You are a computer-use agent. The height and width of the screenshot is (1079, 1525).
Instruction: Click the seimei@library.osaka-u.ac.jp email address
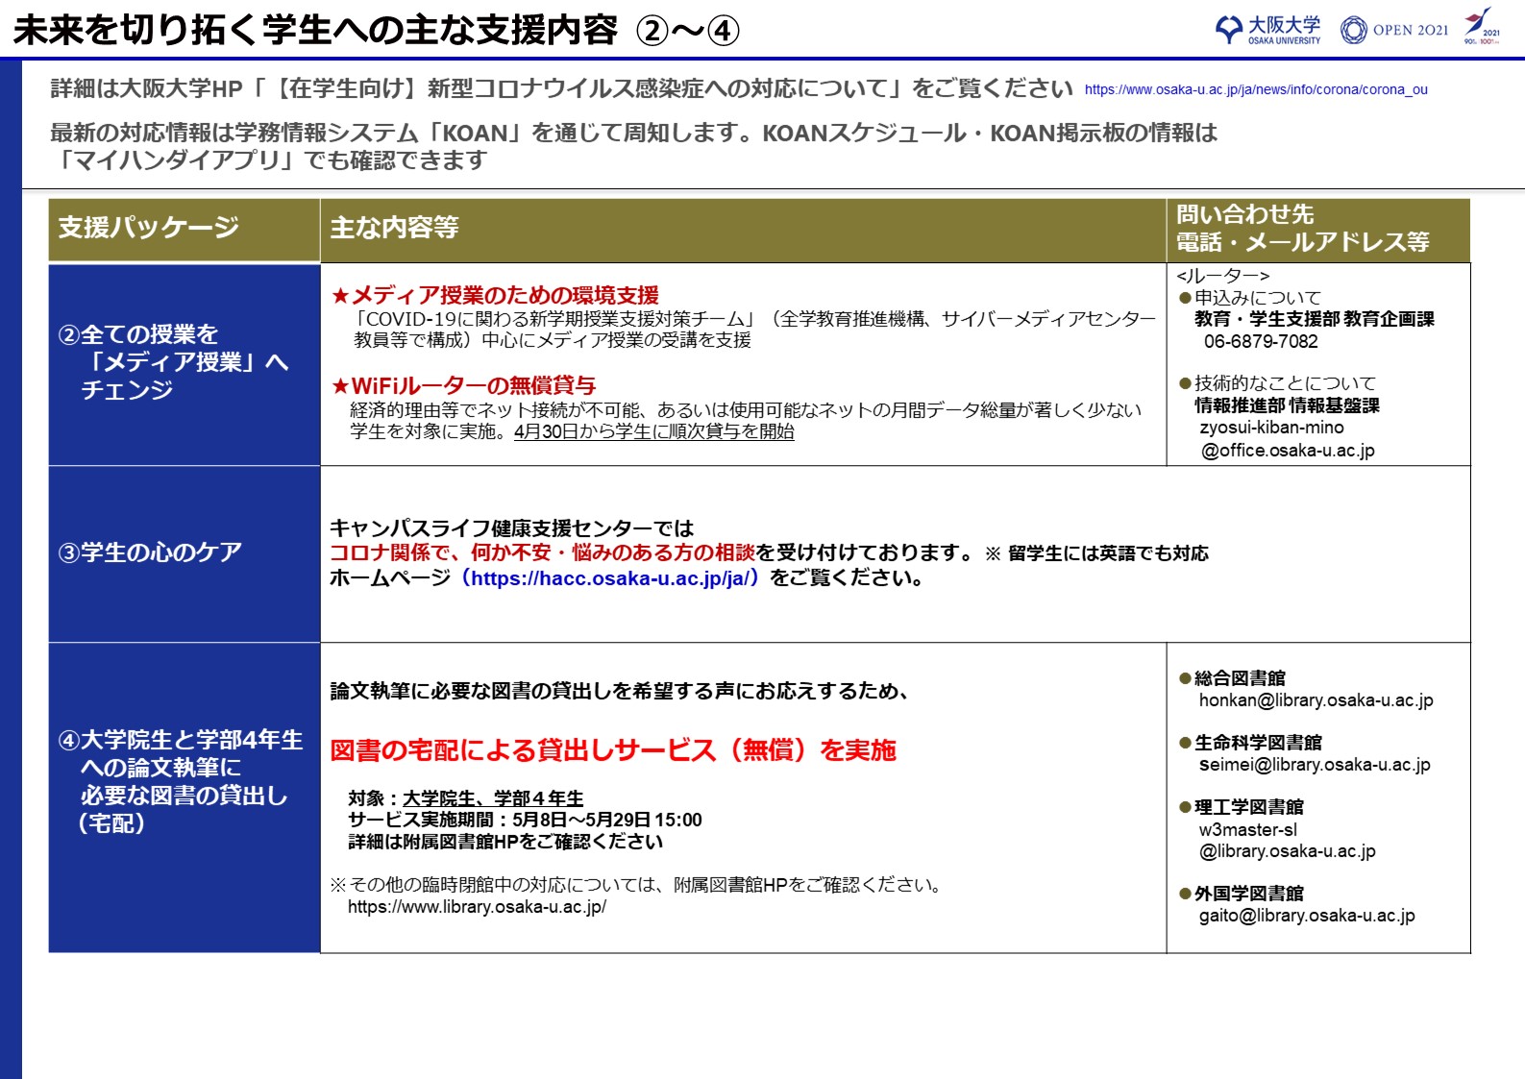1314,765
